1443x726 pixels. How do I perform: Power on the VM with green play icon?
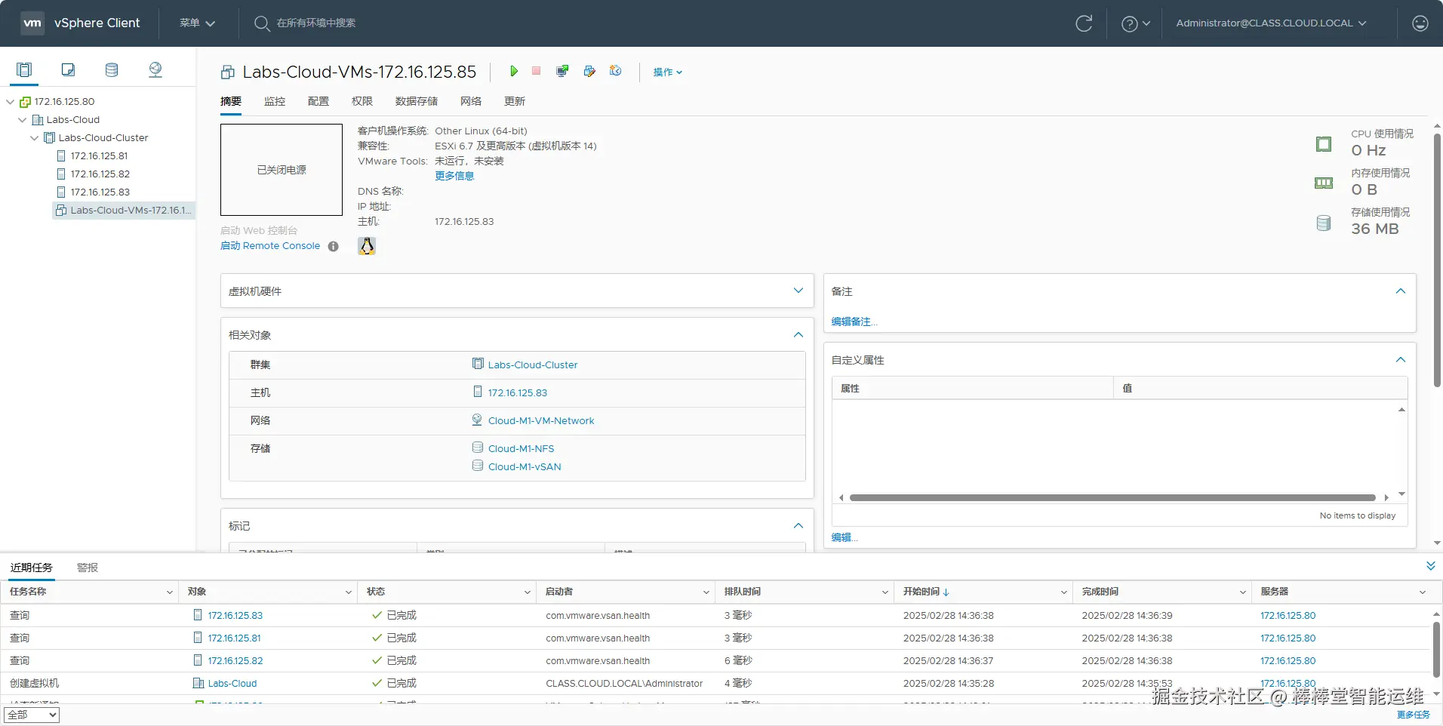pyautogui.click(x=514, y=71)
